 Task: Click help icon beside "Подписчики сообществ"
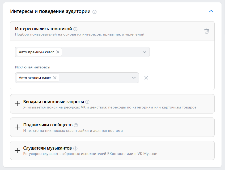pyautogui.click(x=76, y=125)
